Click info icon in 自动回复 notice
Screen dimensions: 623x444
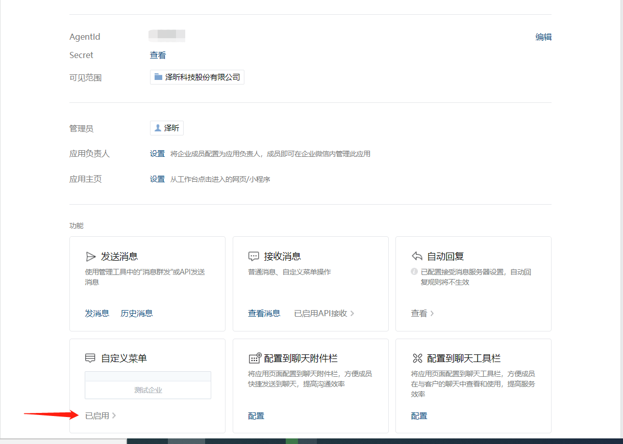[x=414, y=272]
